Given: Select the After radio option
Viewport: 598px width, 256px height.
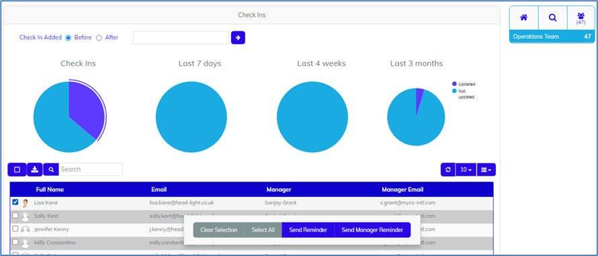Looking at the screenshot, I should coord(99,38).
